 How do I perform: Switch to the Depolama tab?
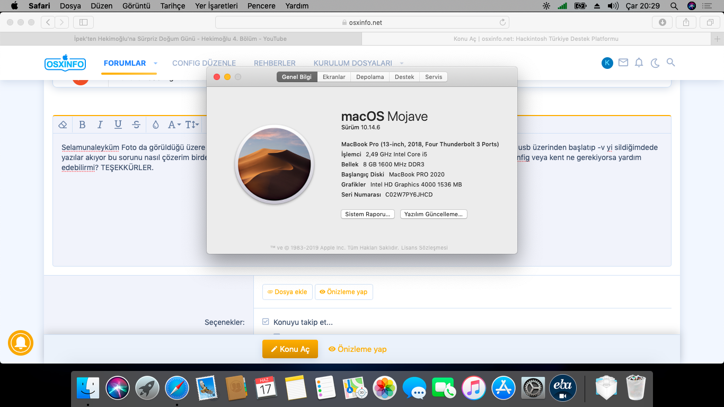[369, 77]
